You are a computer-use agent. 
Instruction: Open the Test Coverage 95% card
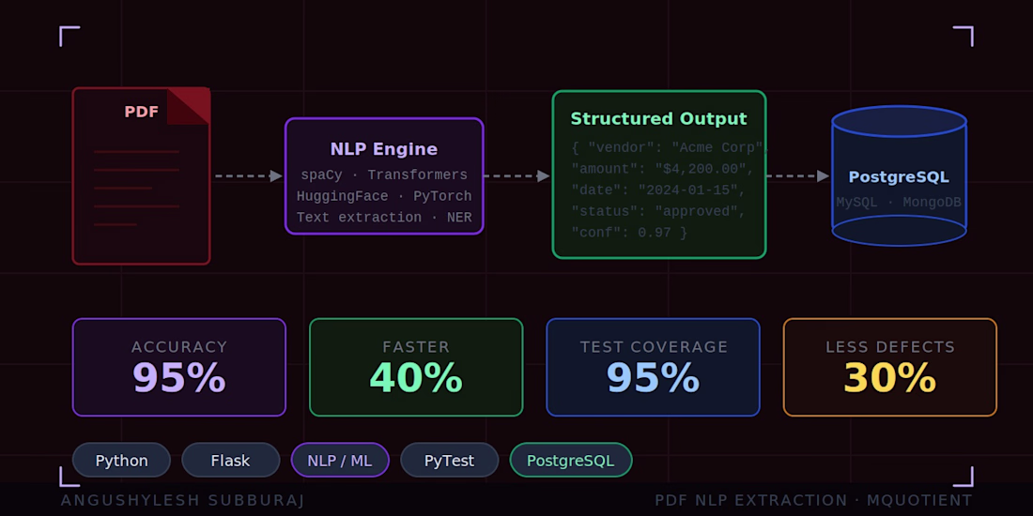653,367
